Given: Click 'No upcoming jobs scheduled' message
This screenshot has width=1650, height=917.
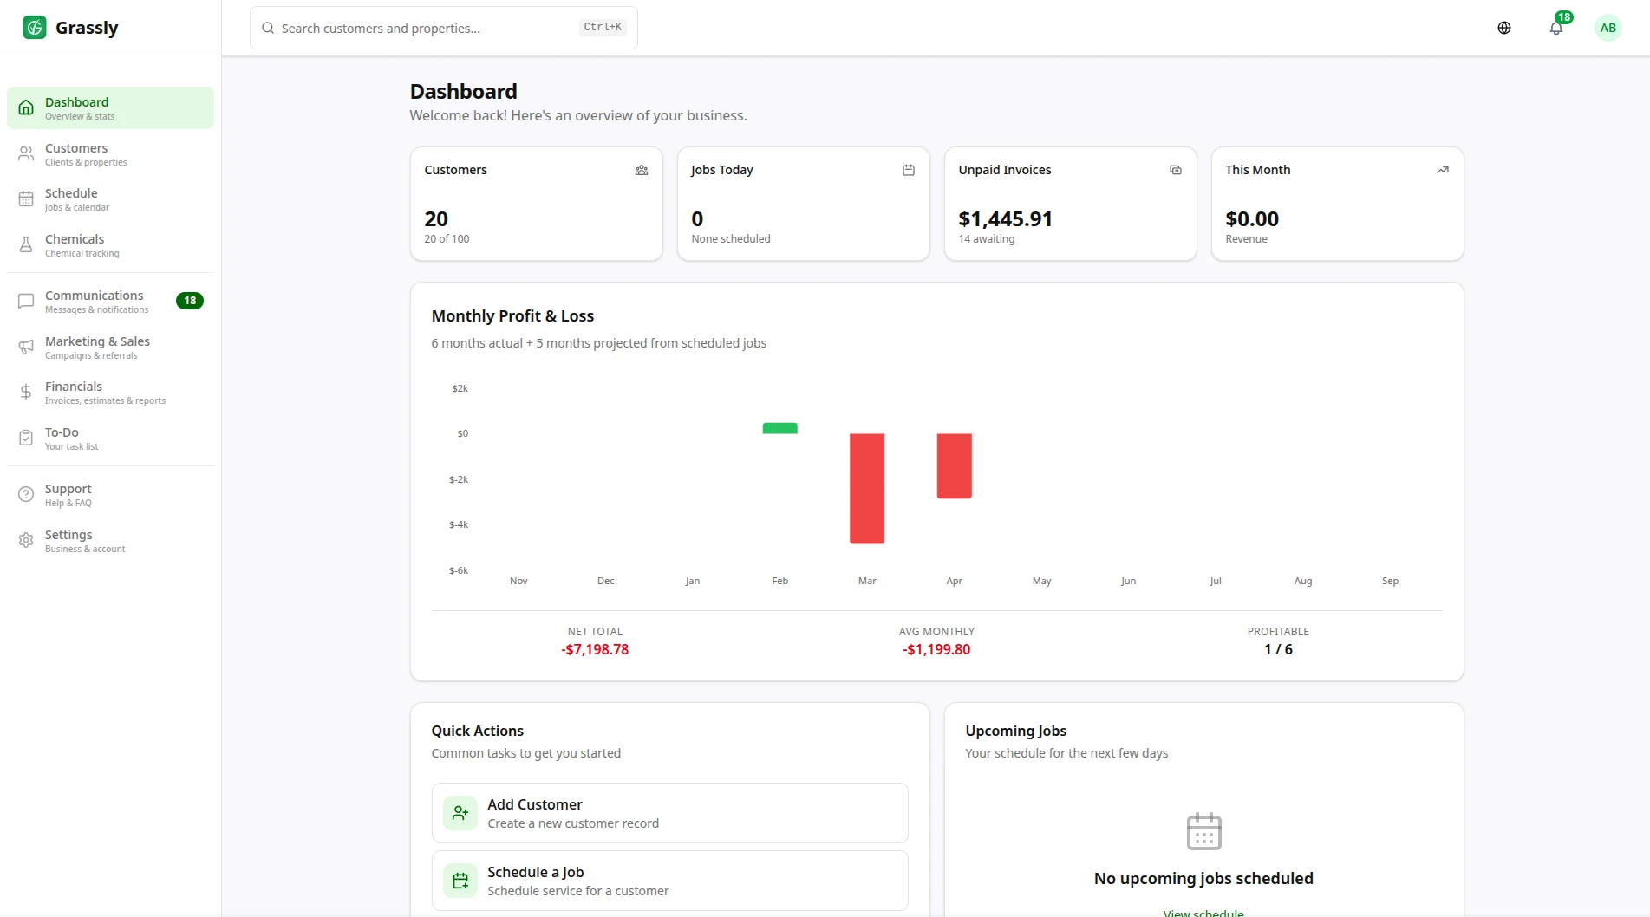Looking at the screenshot, I should [1203, 878].
